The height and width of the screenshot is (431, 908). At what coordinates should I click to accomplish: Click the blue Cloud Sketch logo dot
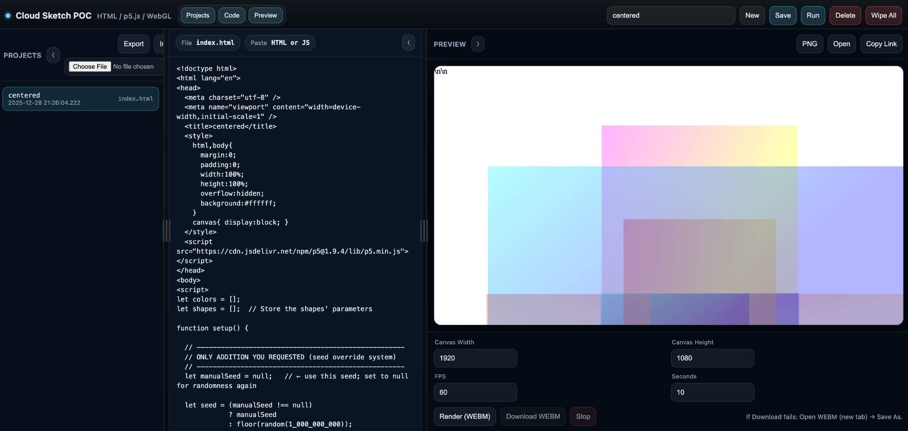pyautogui.click(x=8, y=15)
